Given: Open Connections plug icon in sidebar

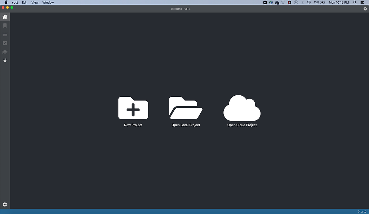Looking at the screenshot, I should (5, 61).
